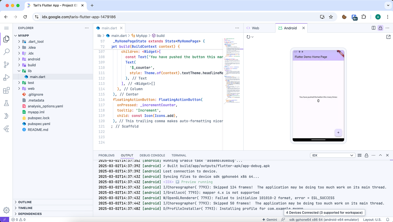Open the Manage gear icon

tap(6, 210)
